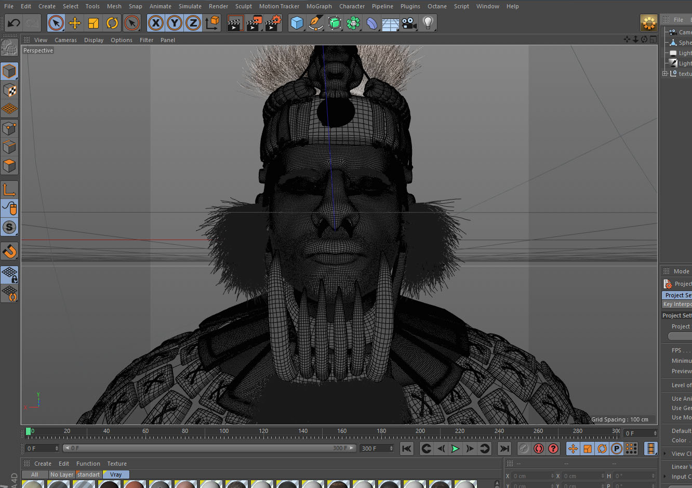Select the Move tool
The image size is (692, 488).
[75, 23]
